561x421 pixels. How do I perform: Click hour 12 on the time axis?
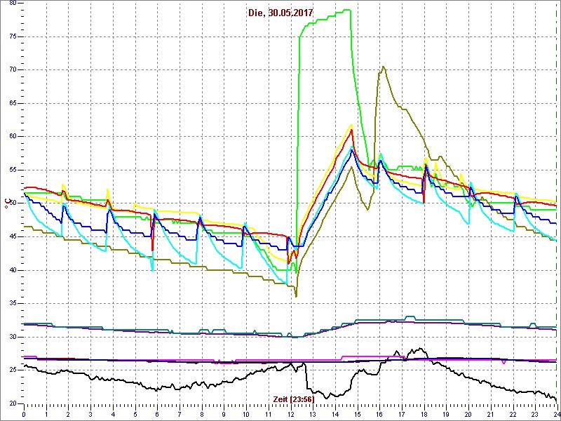[291, 414]
